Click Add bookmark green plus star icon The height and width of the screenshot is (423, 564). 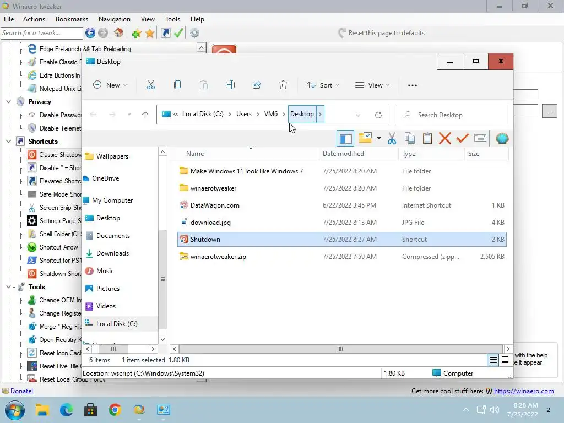[137, 34]
